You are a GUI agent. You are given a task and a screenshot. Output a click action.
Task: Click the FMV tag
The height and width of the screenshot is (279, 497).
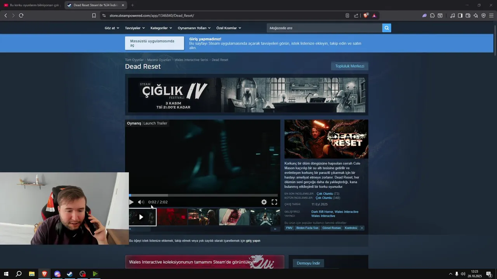coord(289,228)
